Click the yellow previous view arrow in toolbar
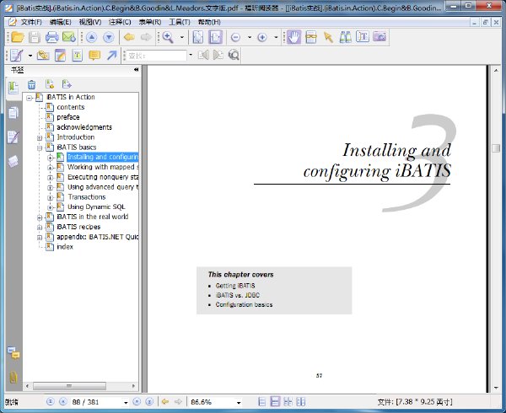The image size is (506, 413). click(129, 37)
